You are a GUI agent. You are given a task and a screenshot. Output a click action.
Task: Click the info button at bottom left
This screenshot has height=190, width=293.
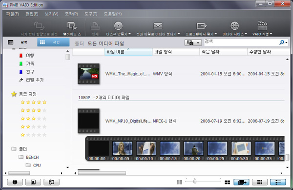pyautogui.click(x=15, y=182)
